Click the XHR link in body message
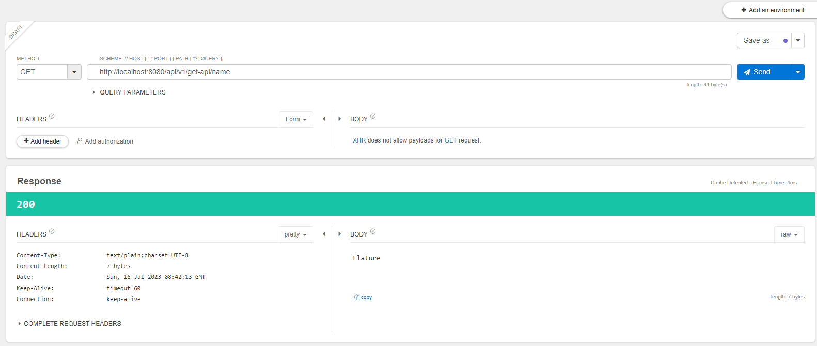The image size is (817, 346). (x=359, y=140)
